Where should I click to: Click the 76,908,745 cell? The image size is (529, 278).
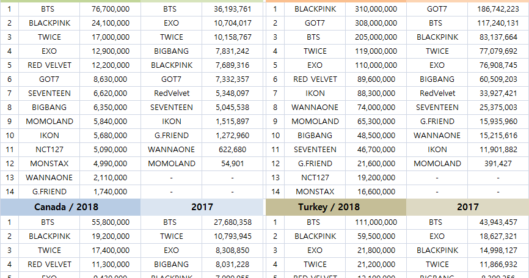click(x=498, y=65)
